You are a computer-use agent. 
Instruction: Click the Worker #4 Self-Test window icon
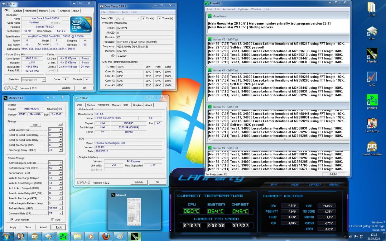point(210,148)
